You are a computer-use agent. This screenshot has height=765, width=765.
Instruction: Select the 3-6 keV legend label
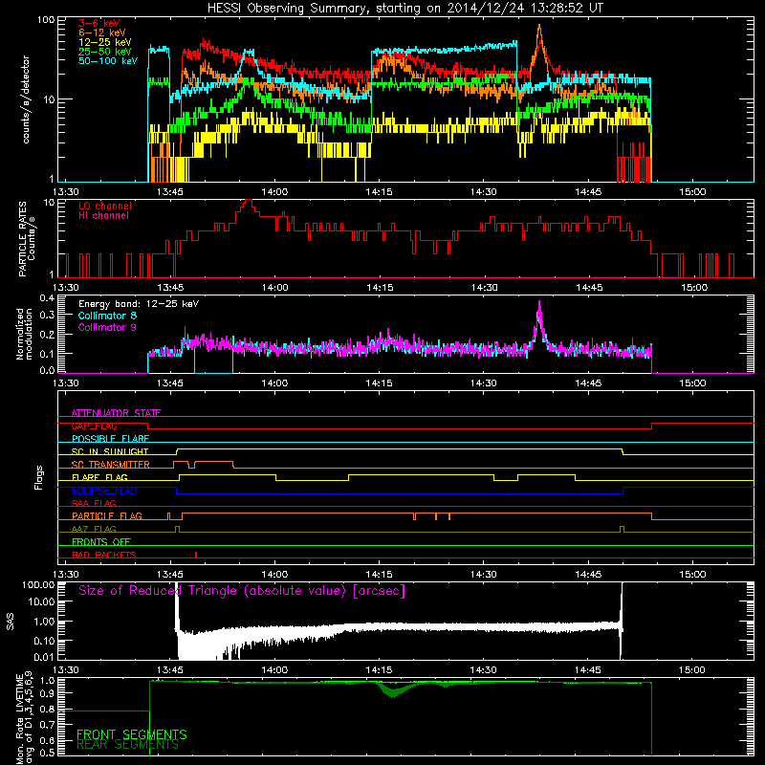coord(99,23)
